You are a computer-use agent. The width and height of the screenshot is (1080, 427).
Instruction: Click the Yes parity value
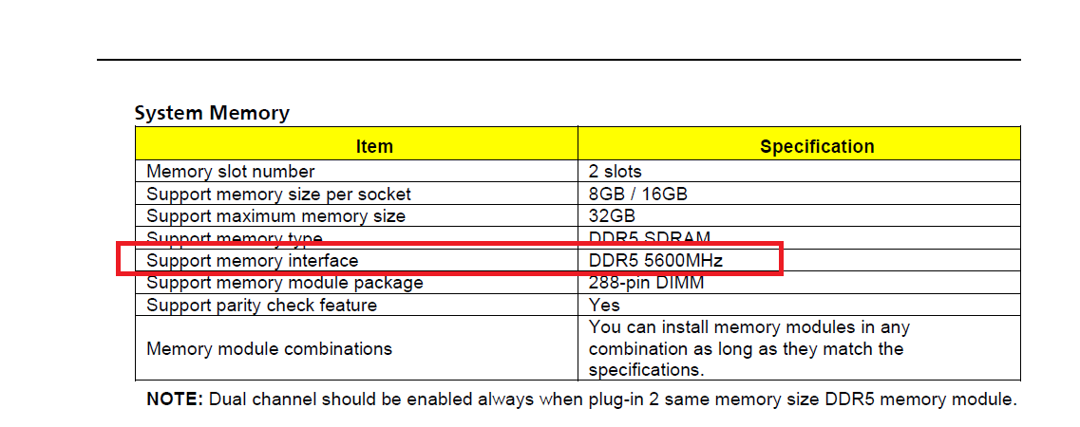pyautogui.click(x=604, y=305)
